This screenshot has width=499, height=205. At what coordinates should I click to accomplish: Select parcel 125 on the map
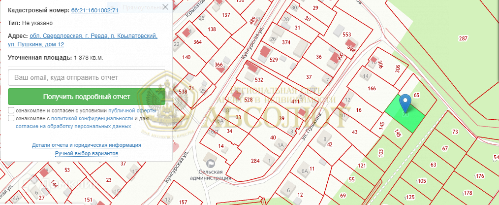coord(410,197)
